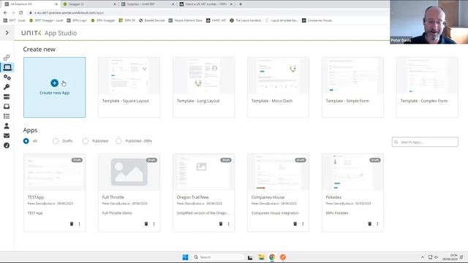
Task: Open Chrome from the taskbar
Action: pyautogui.click(x=272, y=257)
